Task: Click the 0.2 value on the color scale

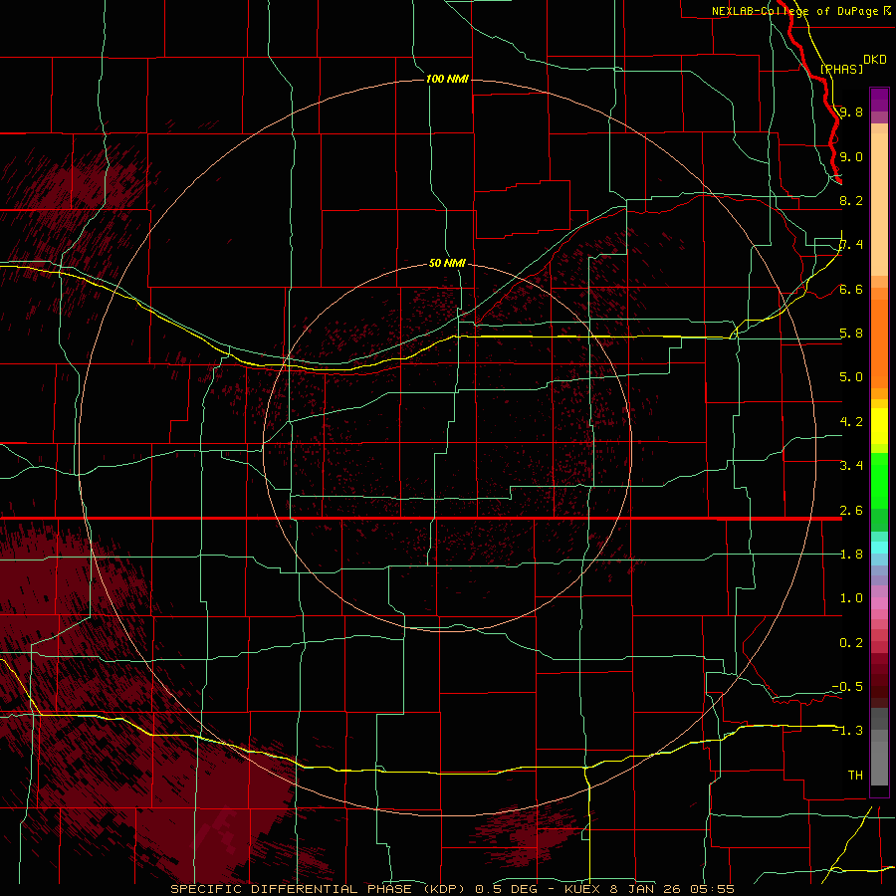Action: click(851, 643)
